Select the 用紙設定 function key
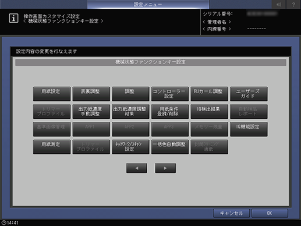 (x=52, y=94)
